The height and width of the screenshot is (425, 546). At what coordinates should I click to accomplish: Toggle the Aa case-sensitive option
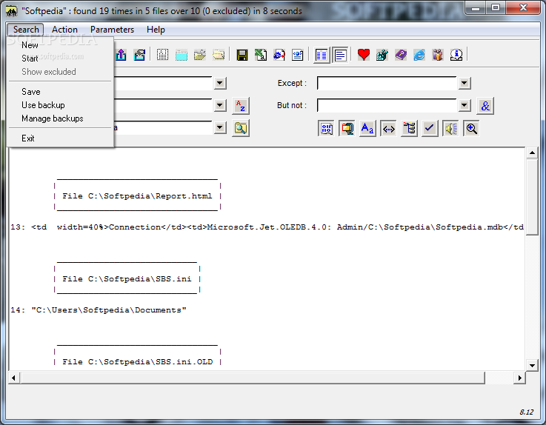click(x=367, y=129)
